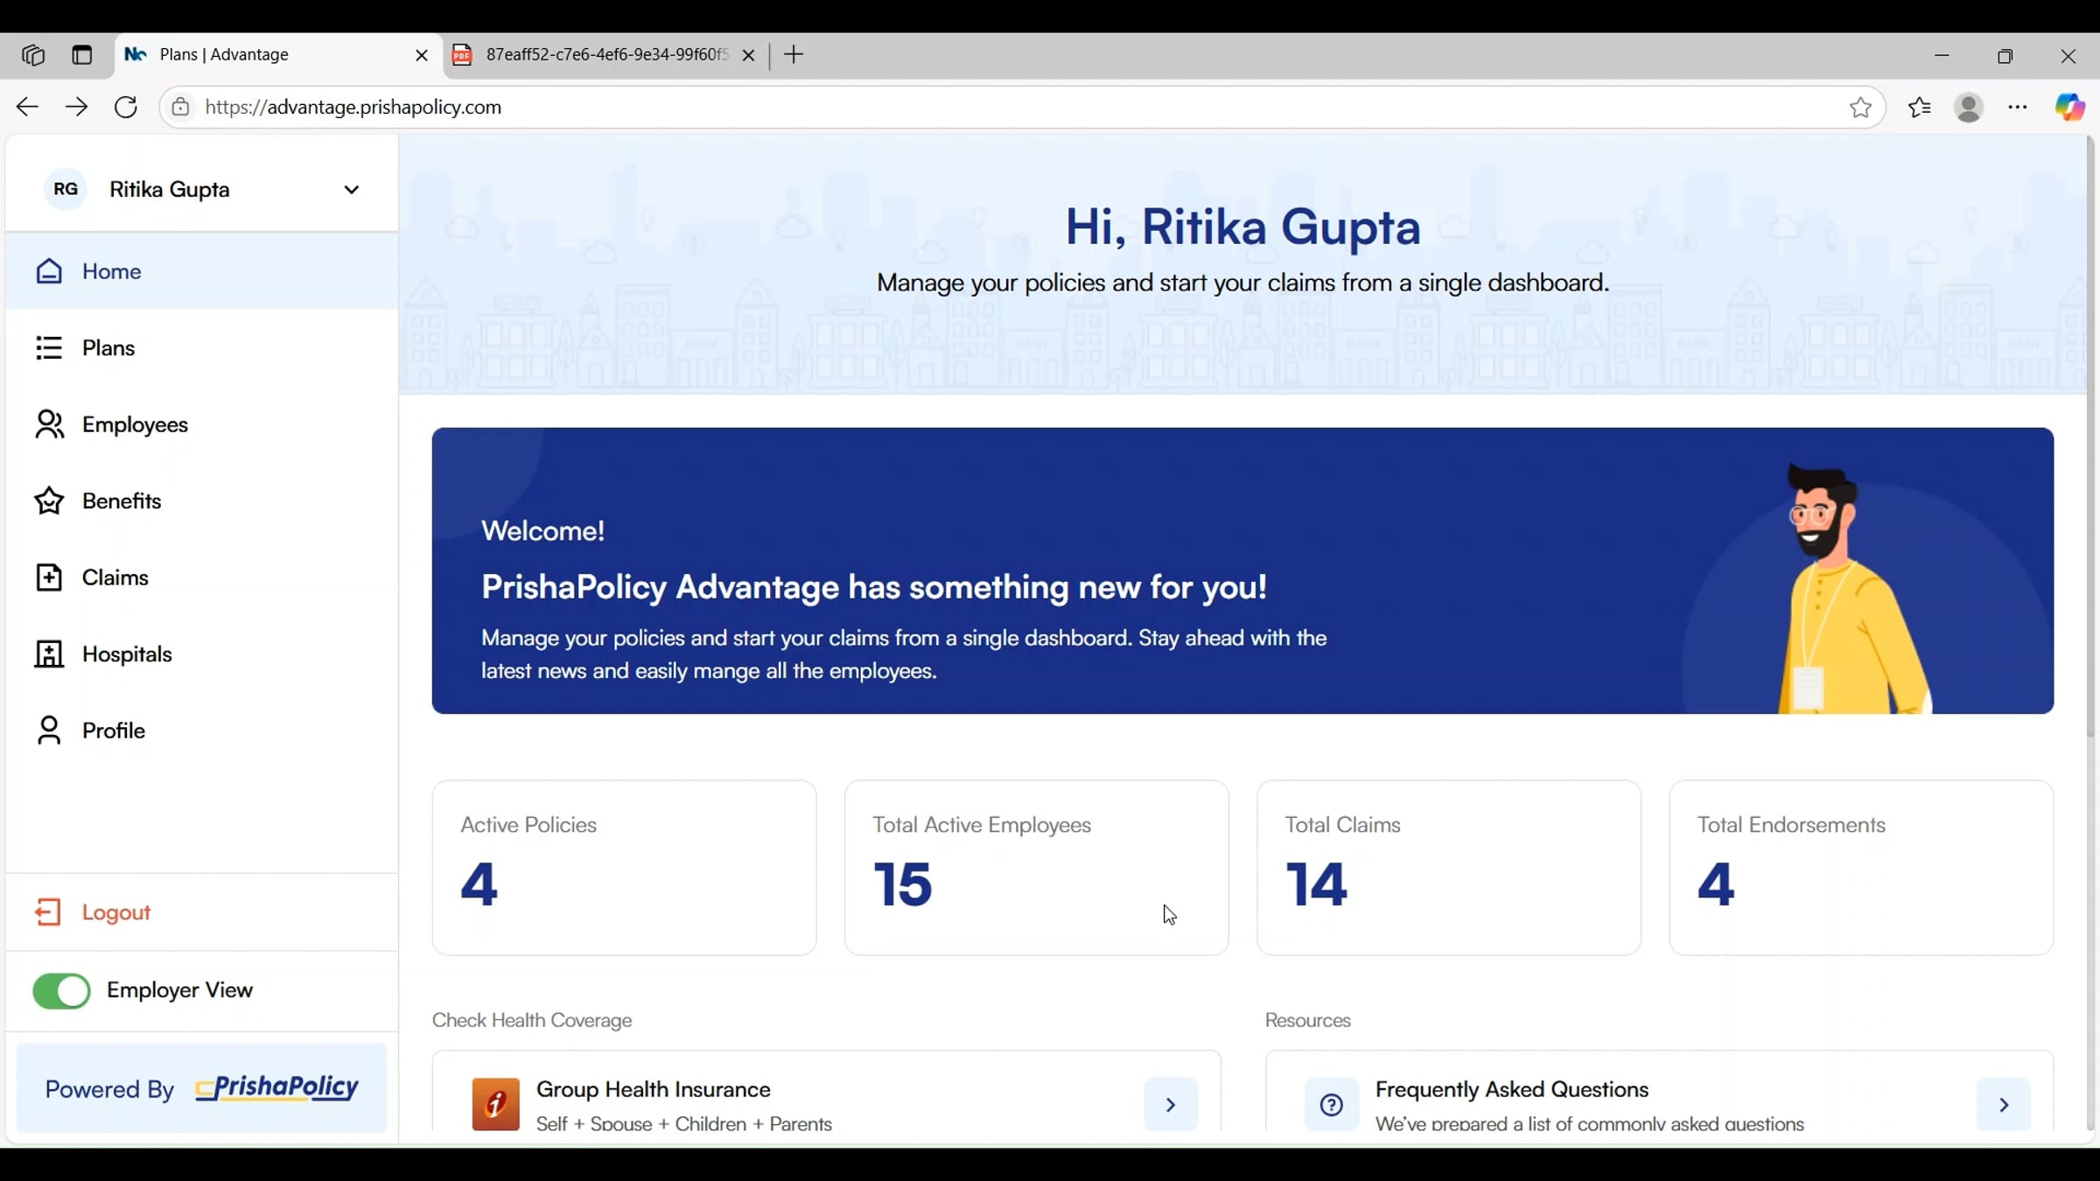Open the Frequently Asked Questions arrow
This screenshot has height=1181, width=2100.
pos(2004,1105)
